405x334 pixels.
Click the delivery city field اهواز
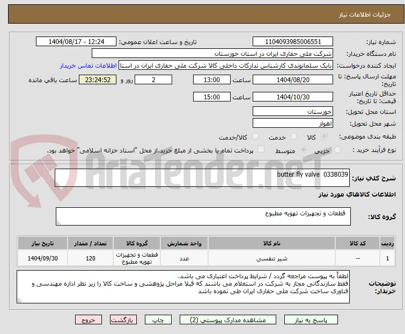(293, 124)
